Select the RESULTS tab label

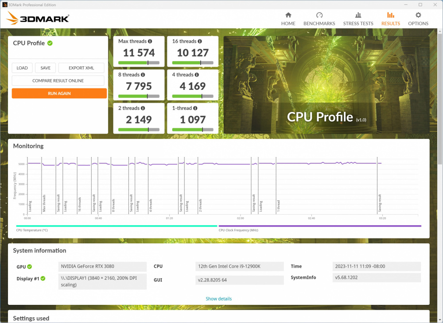click(x=391, y=23)
